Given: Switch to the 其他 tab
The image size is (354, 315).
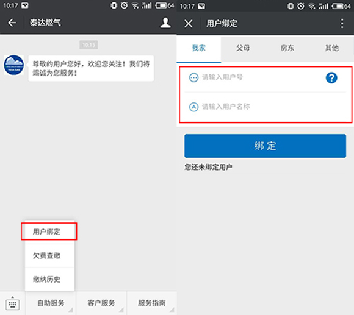Looking at the screenshot, I should point(331,48).
